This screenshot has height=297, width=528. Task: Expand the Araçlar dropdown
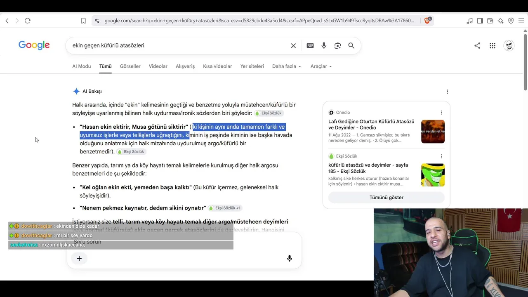pyautogui.click(x=321, y=66)
